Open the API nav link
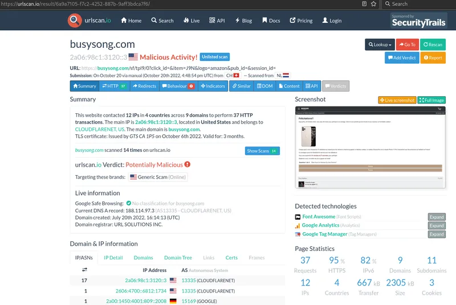 217,20
